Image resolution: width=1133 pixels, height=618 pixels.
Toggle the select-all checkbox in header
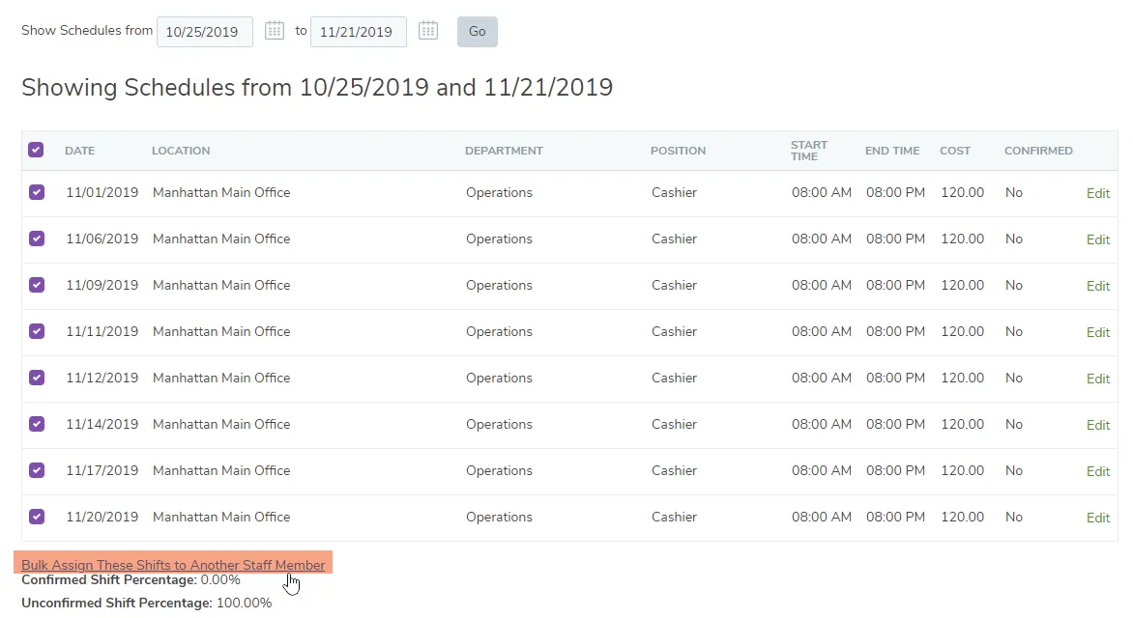(36, 150)
